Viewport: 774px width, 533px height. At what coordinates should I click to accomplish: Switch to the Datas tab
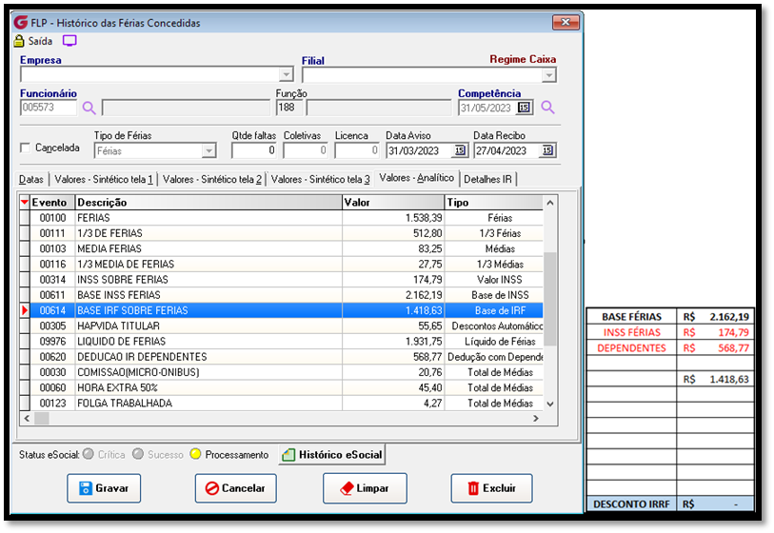31,179
